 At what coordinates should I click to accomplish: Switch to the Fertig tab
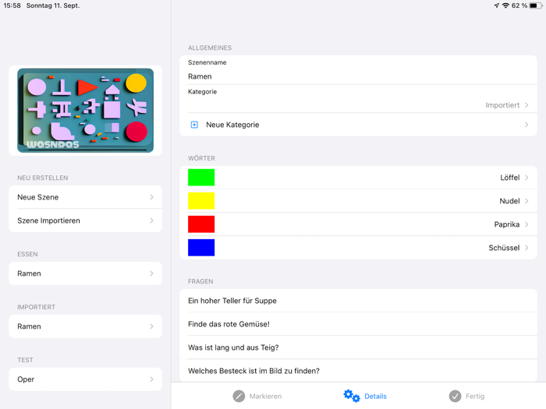[466, 396]
